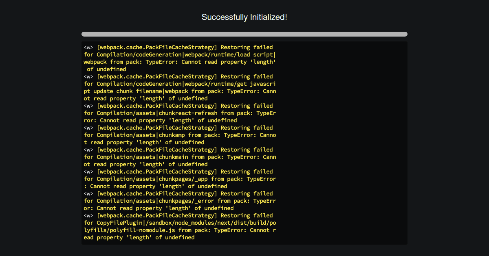
Task: Select the first "<w>" warning marker in the log
Action: pos(88,47)
